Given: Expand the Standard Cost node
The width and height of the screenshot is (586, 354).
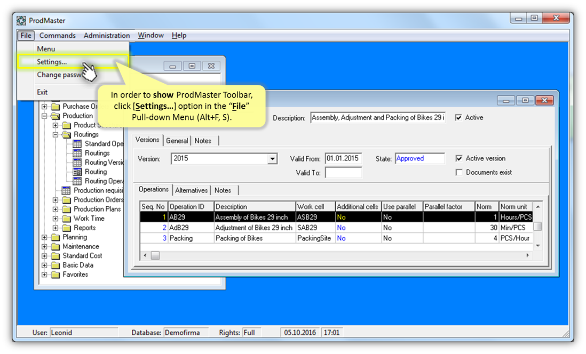Looking at the screenshot, I should [x=44, y=256].
